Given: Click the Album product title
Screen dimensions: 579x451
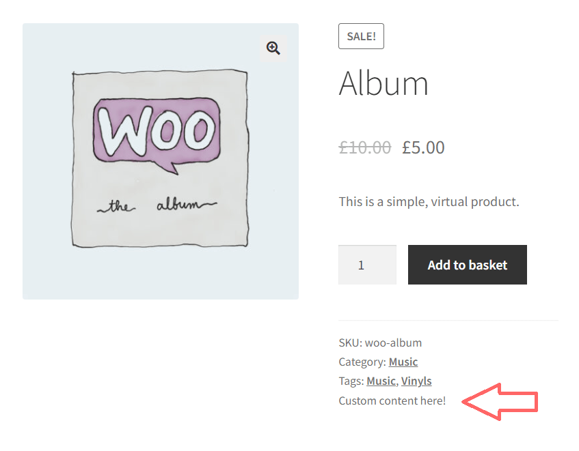Looking at the screenshot, I should point(383,83).
